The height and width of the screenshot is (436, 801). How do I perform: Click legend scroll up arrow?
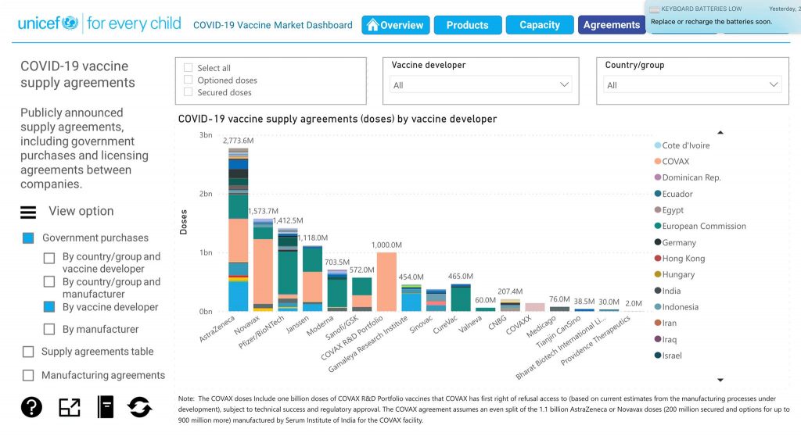click(720, 132)
